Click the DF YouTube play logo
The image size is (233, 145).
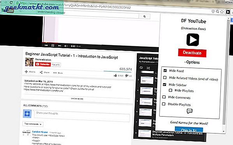click(193, 40)
